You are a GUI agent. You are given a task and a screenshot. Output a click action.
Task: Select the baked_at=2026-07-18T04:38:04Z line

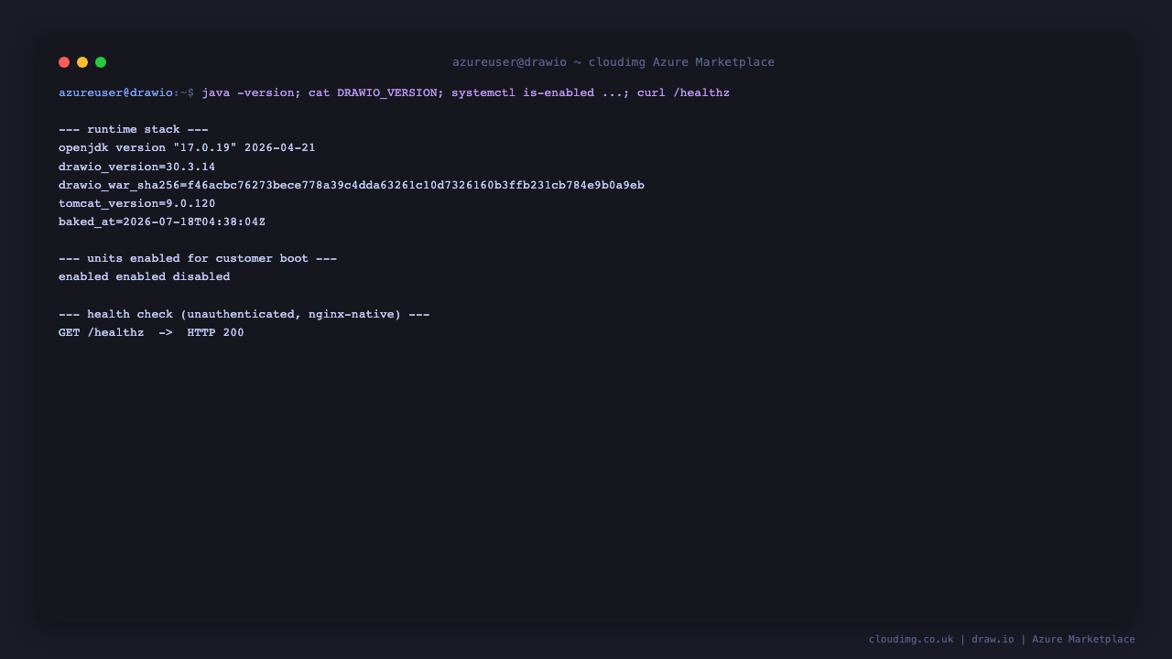[162, 221]
